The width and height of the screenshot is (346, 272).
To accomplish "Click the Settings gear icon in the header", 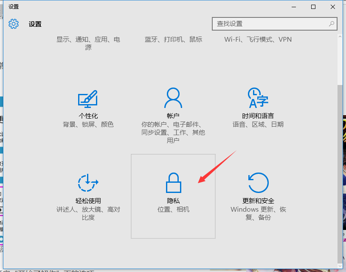I will (x=14, y=24).
